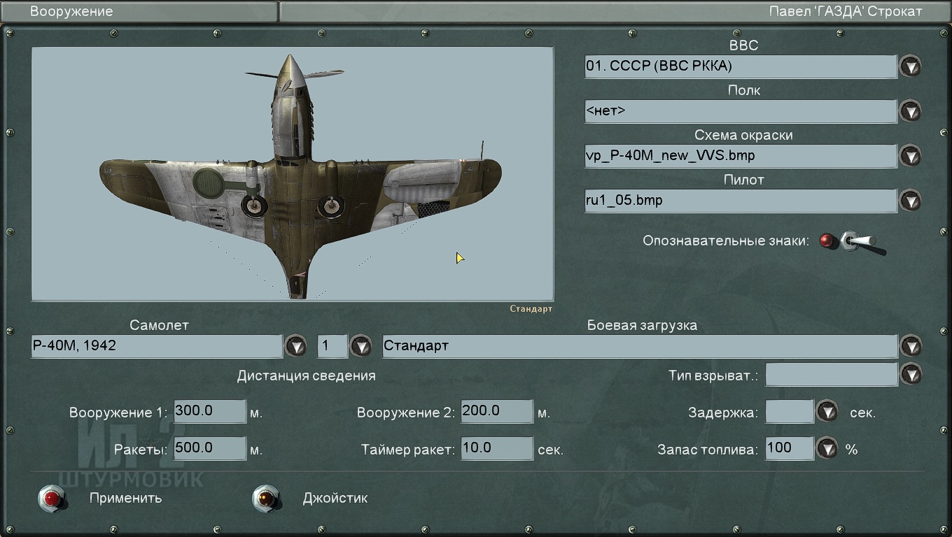Open the Задержка delay dropdown arrow
The height and width of the screenshot is (537, 952).
click(x=827, y=411)
